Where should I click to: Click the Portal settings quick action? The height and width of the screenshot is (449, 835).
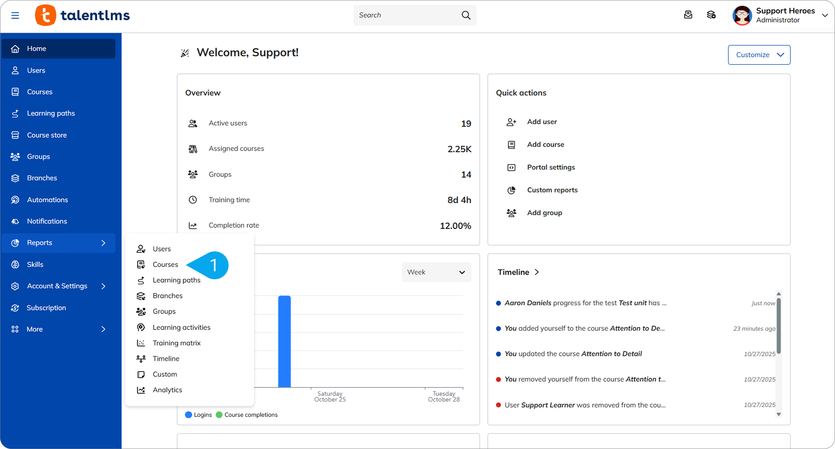[551, 167]
